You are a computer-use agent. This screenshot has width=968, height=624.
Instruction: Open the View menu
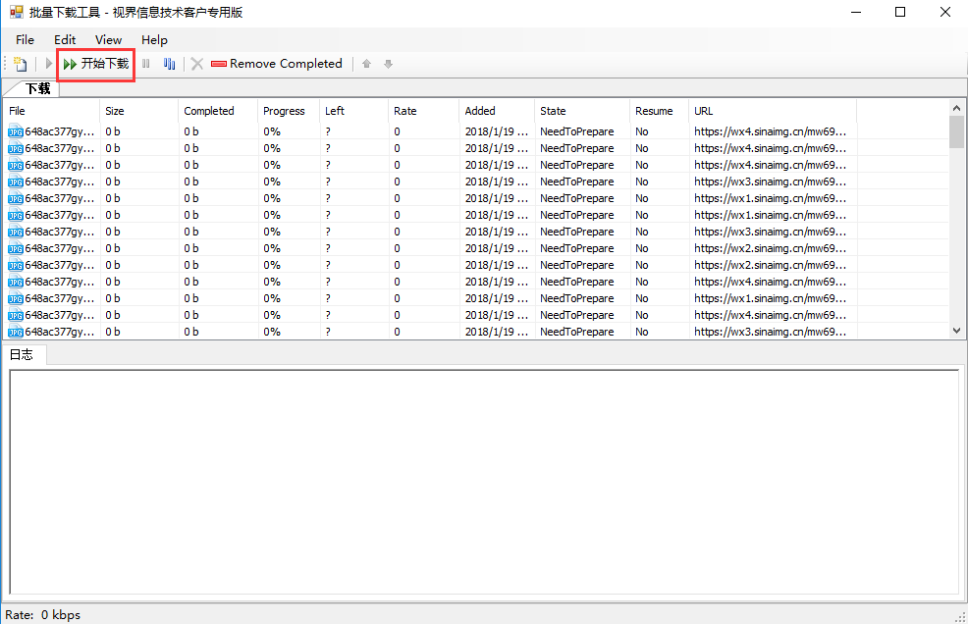pyautogui.click(x=108, y=40)
